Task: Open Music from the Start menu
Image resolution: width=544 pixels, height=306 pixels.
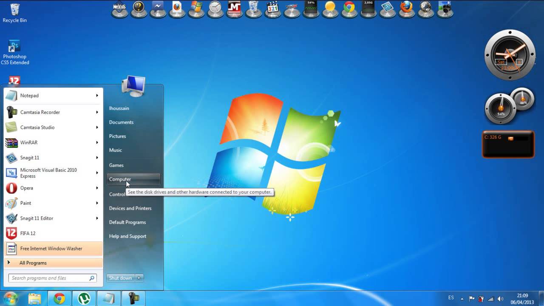Action: [115, 150]
